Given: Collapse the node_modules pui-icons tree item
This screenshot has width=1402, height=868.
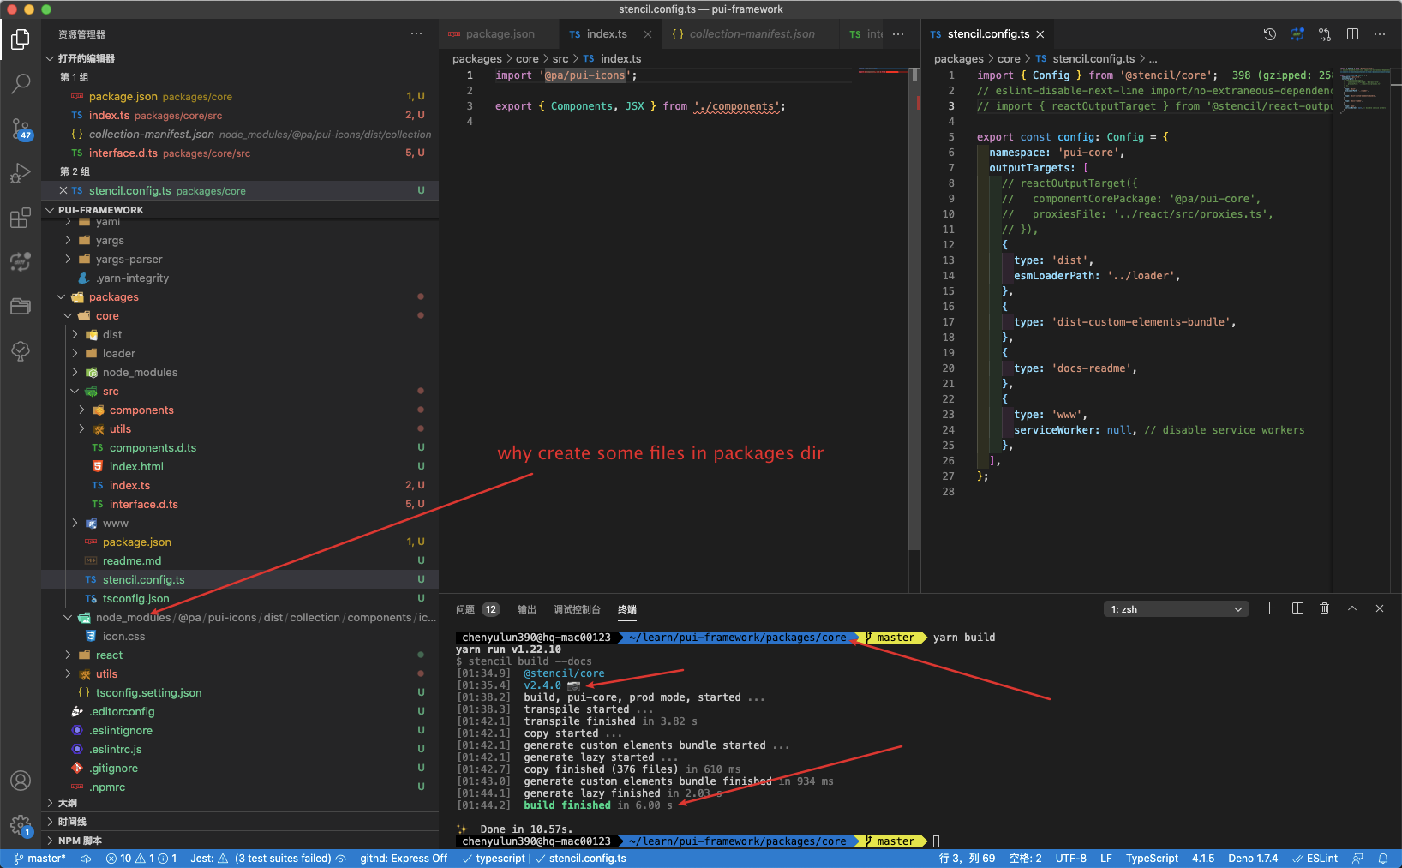Looking at the screenshot, I should (x=68, y=617).
